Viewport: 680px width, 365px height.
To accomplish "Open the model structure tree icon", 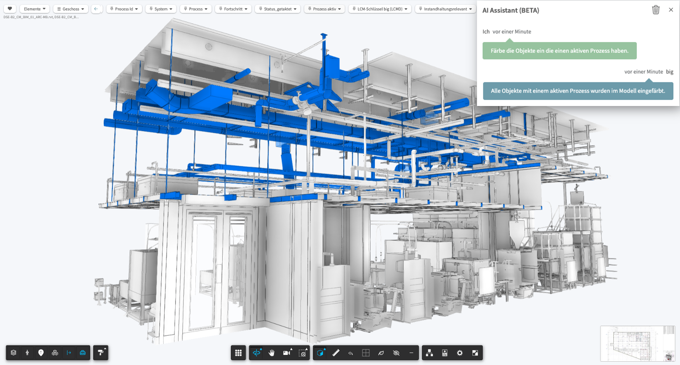I will coord(429,353).
